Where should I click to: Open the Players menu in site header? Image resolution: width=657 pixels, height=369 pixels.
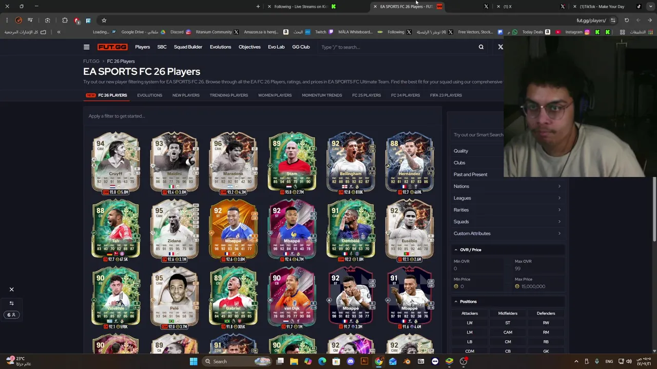click(x=143, y=47)
